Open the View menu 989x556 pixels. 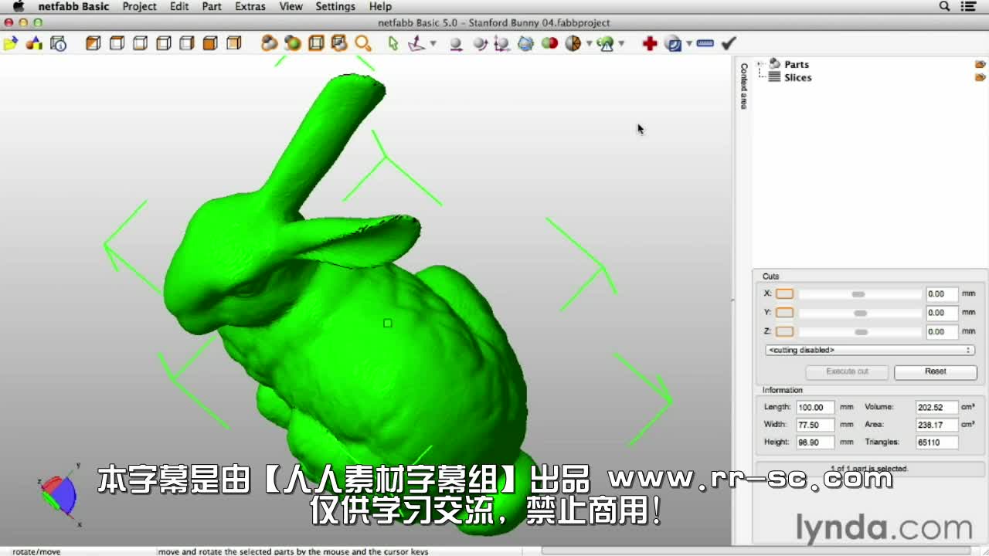[291, 6]
